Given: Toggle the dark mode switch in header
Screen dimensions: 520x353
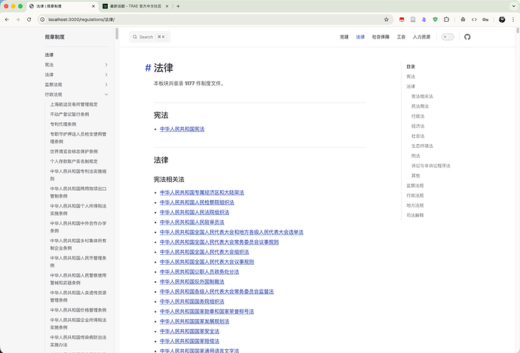Looking at the screenshot, I should [x=448, y=36].
